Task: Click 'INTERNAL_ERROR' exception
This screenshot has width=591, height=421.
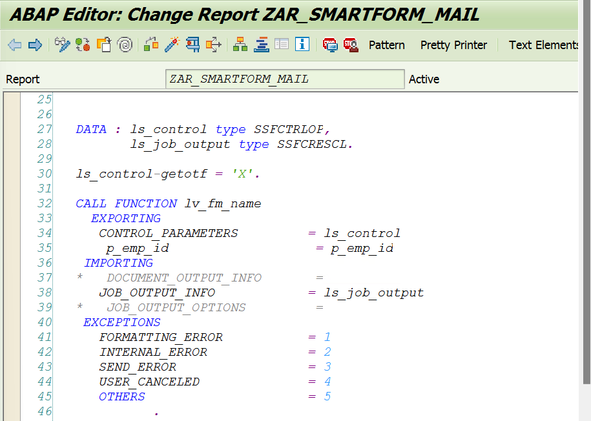Action: (x=153, y=352)
